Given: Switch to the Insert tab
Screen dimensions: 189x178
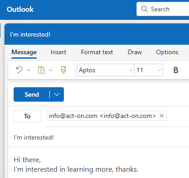Looking at the screenshot, I should tap(58, 52).
